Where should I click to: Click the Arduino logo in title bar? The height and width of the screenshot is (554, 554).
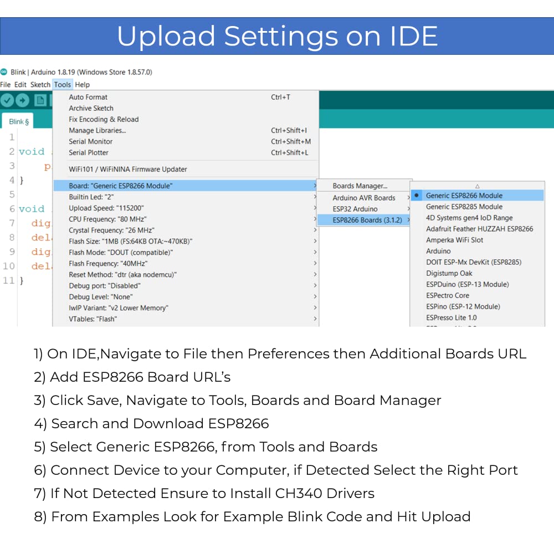(x=4, y=72)
